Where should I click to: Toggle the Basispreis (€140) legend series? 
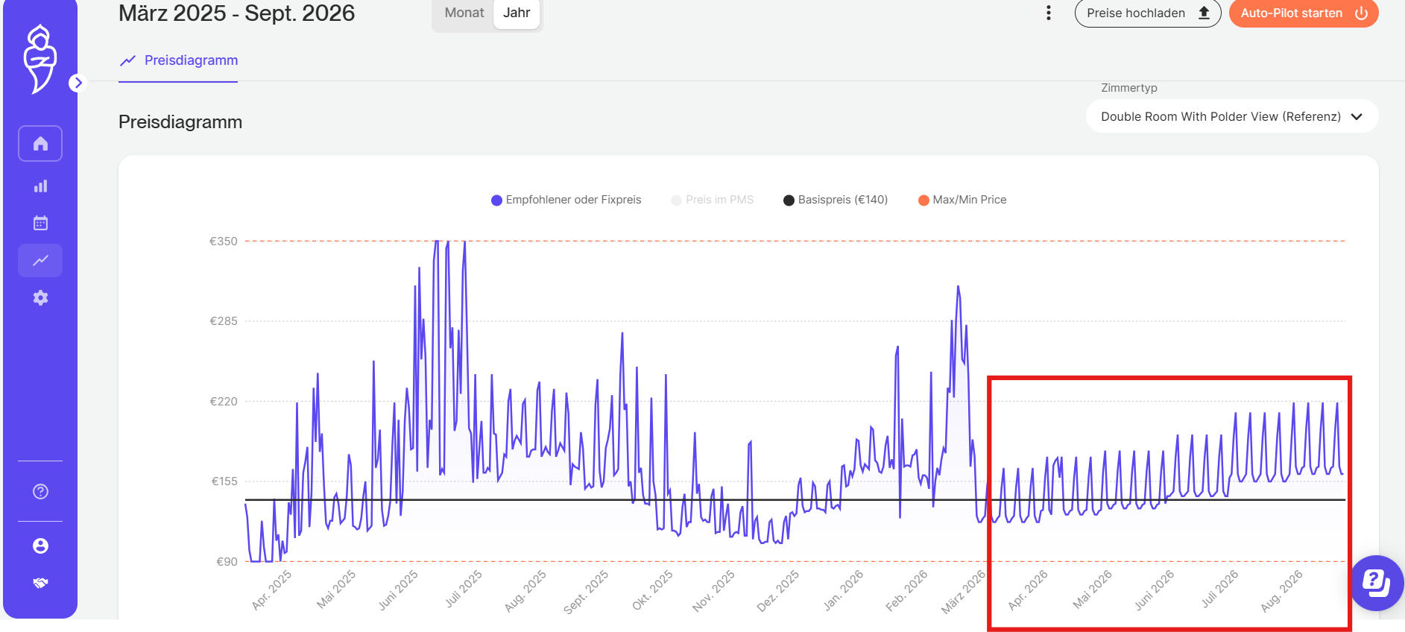(836, 200)
